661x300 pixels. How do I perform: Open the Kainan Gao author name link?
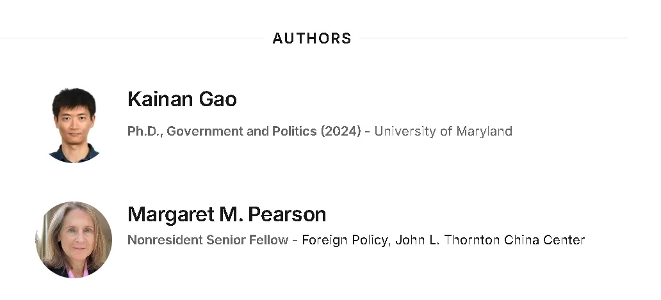click(x=182, y=99)
